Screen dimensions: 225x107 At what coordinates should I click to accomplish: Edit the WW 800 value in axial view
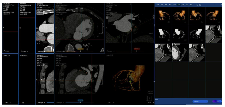(60, 7)
